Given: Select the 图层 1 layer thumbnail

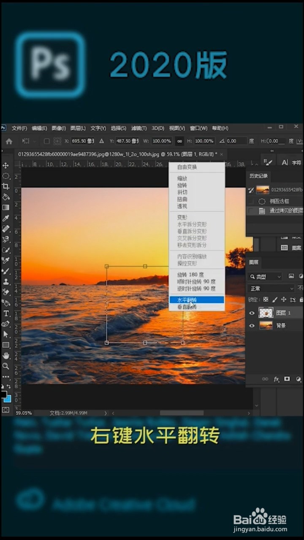Looking at the screenshot, I should click(266, 313).
